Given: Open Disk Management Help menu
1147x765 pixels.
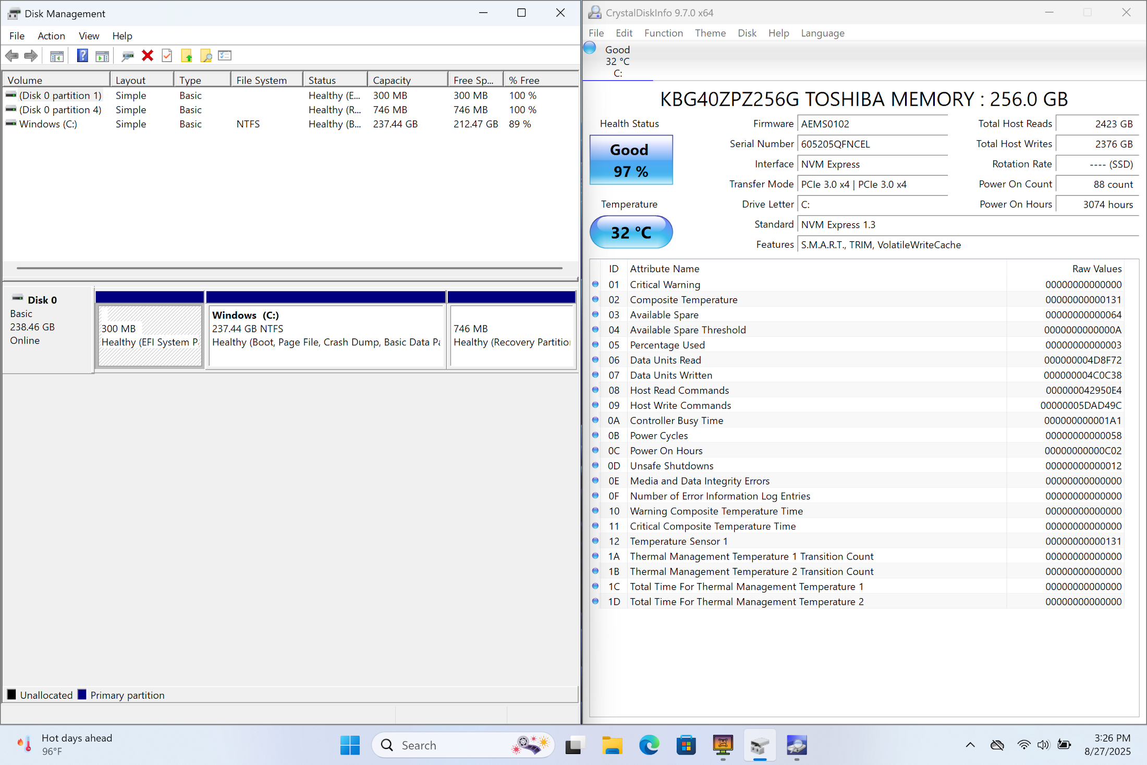Looking at the screenshot, I should 122,35.
